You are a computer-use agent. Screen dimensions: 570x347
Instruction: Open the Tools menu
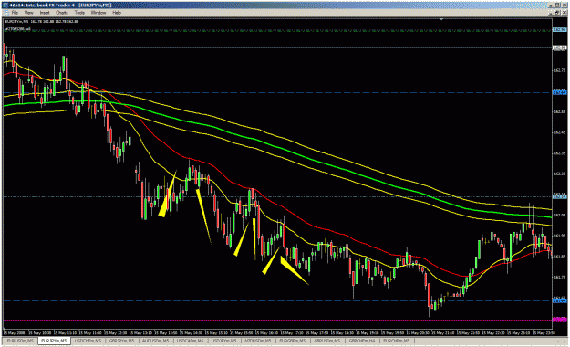click(x=79, y=13)
